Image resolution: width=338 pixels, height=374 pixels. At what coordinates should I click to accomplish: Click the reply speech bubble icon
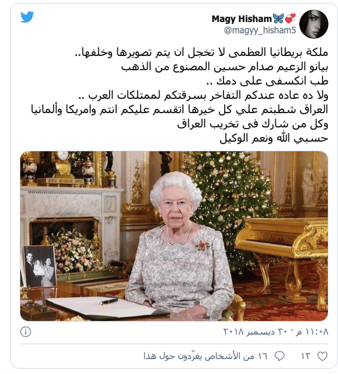click(x=280, y=356)
